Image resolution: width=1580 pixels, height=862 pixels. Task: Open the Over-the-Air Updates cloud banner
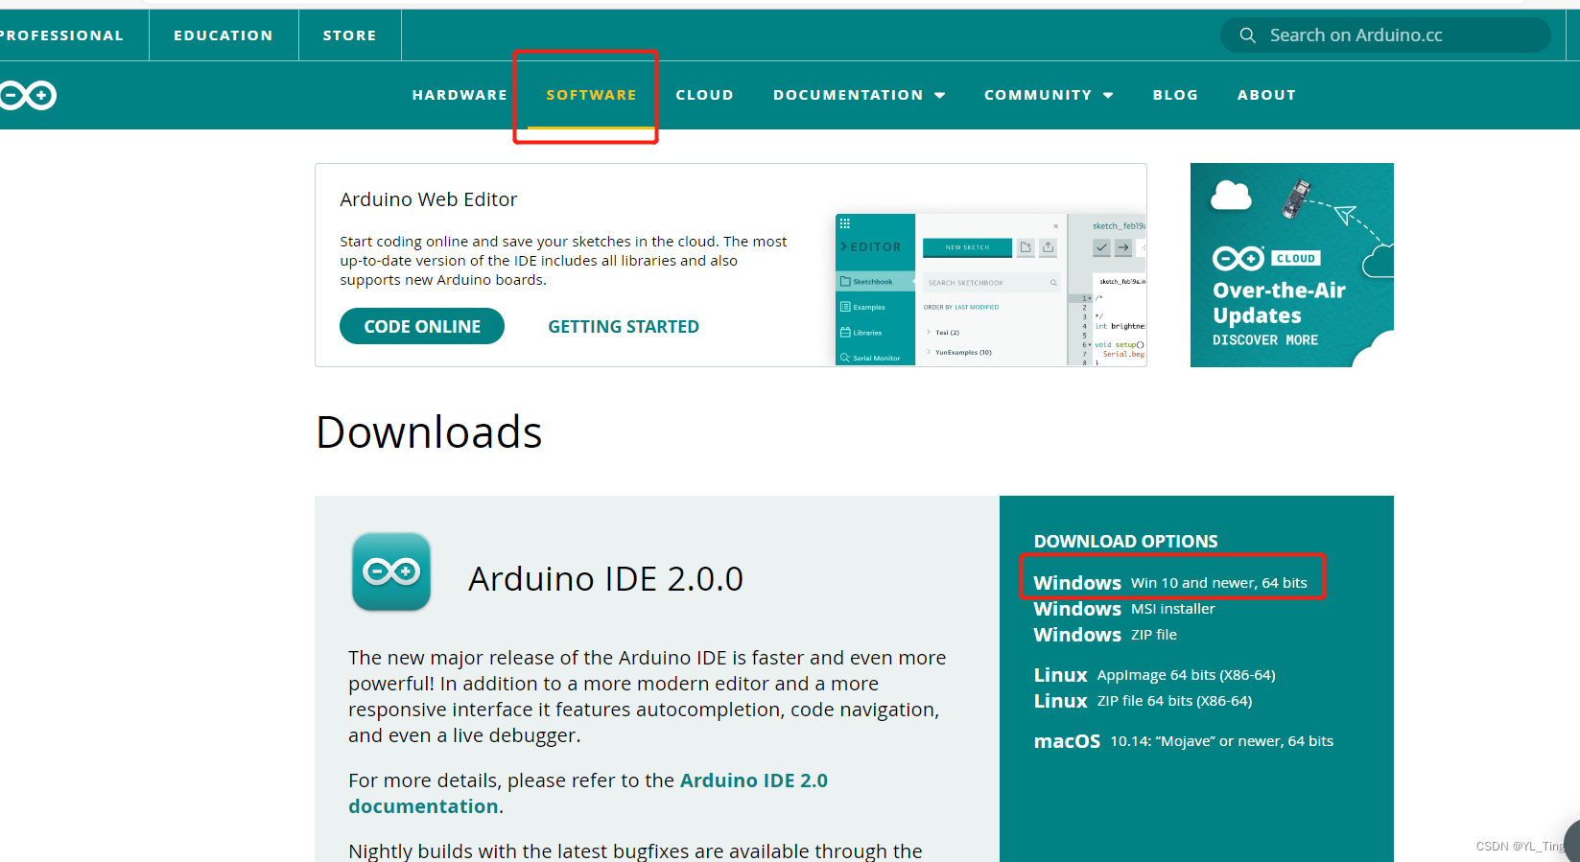click(x=1291, y=265)
